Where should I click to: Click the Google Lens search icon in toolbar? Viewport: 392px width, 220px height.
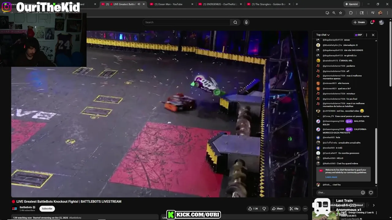[362, 13]
